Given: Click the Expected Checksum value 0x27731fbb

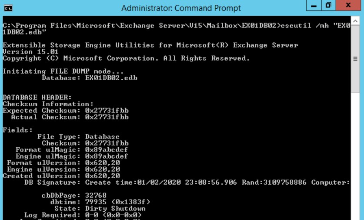Looking at the screenshot, I should tap(107, 111).
